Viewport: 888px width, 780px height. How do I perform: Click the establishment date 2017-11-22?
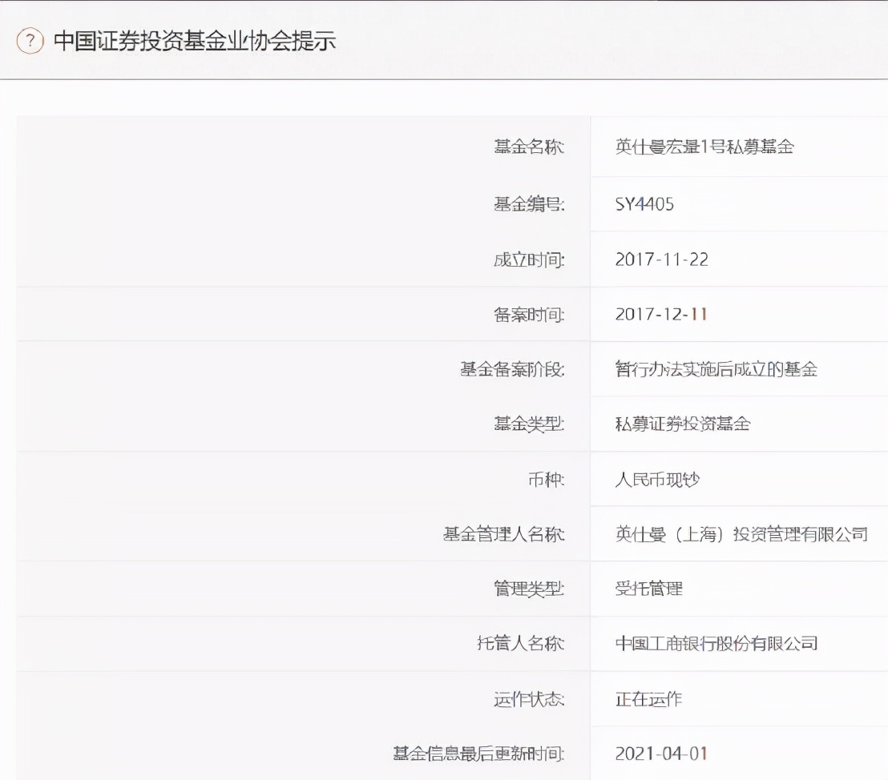pos(661,259)
